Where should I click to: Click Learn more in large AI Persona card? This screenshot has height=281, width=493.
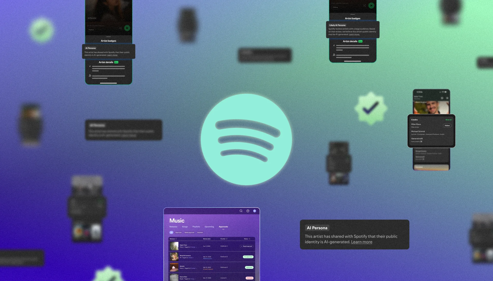pyautogui.click(x=362, y=242)
